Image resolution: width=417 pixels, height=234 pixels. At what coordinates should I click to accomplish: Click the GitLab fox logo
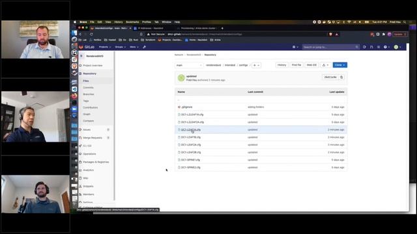81,47
